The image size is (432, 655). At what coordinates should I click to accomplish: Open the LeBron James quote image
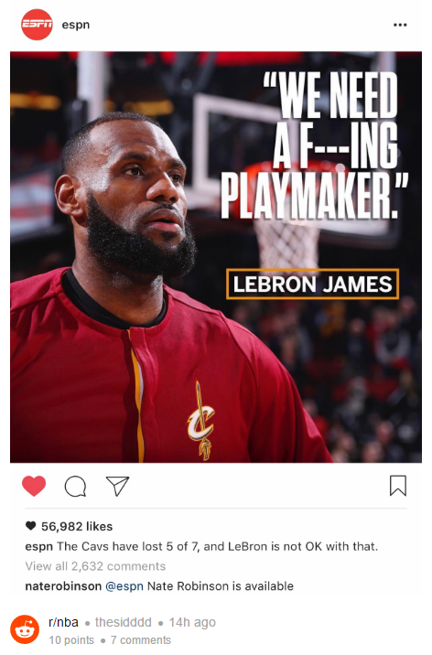pos(216,257)
